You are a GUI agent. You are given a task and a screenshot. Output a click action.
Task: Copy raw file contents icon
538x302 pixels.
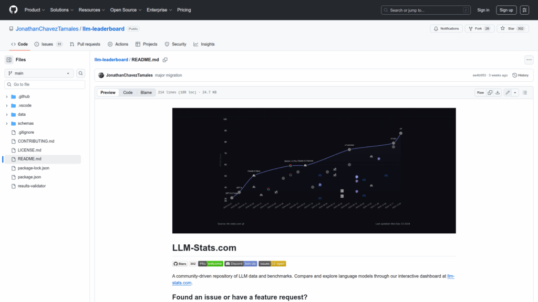(x=490, y=92)
